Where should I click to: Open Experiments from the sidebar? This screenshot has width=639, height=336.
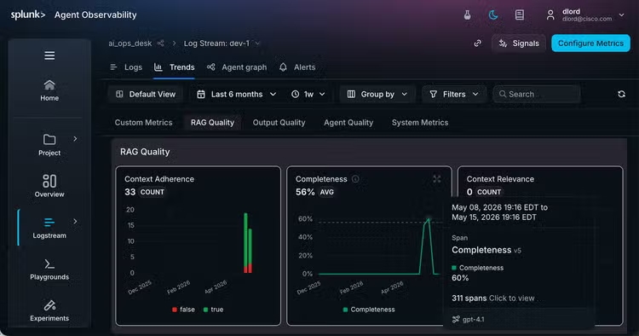tap(49, 310)
